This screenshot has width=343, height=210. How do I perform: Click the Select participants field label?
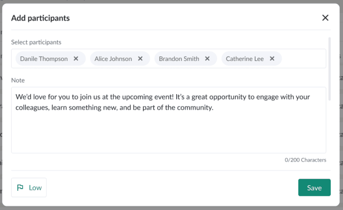[x=36, y=42]
